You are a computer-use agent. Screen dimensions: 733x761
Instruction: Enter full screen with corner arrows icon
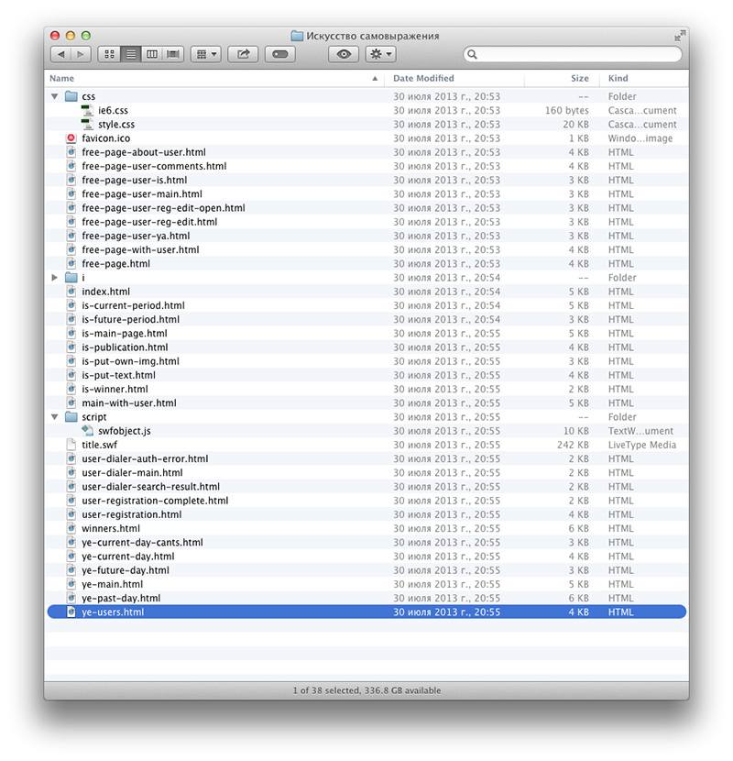[x=680, y=36]
